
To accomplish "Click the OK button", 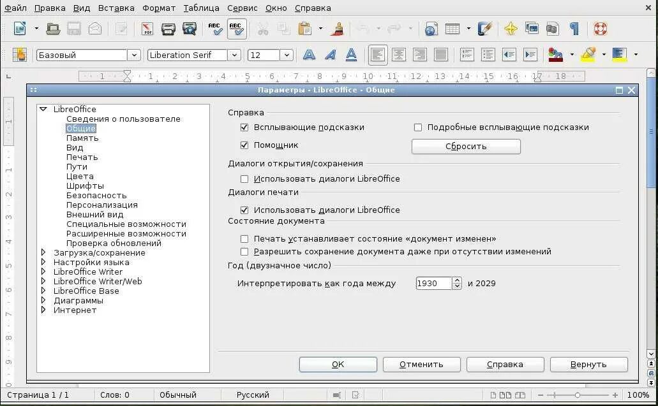I will [x=338, y=365].
